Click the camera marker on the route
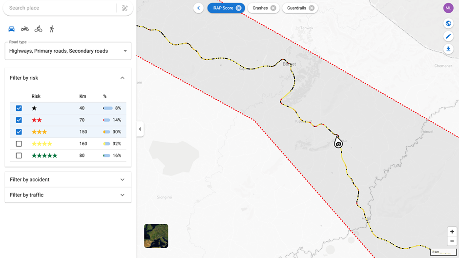 coord(338,143)
